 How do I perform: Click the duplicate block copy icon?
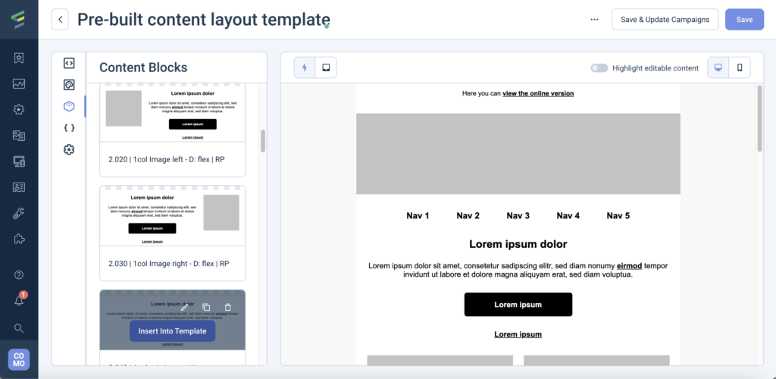[206, 307]
